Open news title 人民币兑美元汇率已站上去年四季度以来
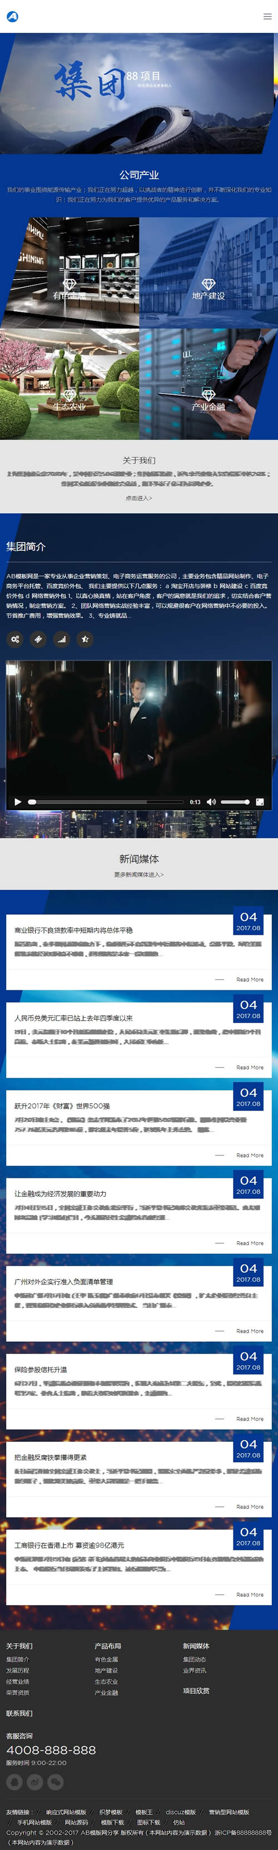 73,1018
